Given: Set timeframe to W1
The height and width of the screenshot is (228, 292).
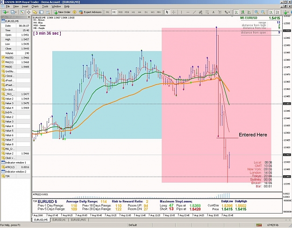Looking at the screenshot, I should pyautogui.click(x=152, y=12).
